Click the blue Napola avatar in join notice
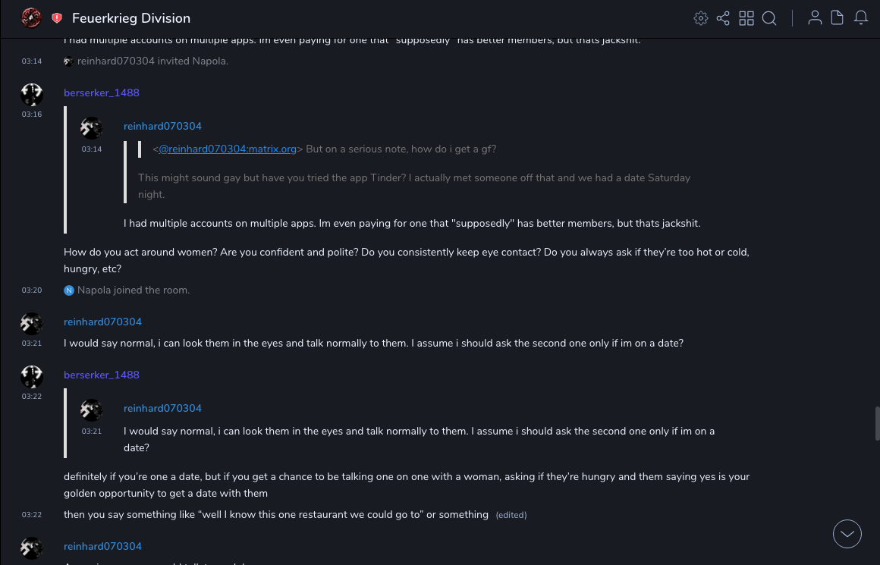Image resolution: width=880 pixels, height=565 pixels. tap(69, 290)
